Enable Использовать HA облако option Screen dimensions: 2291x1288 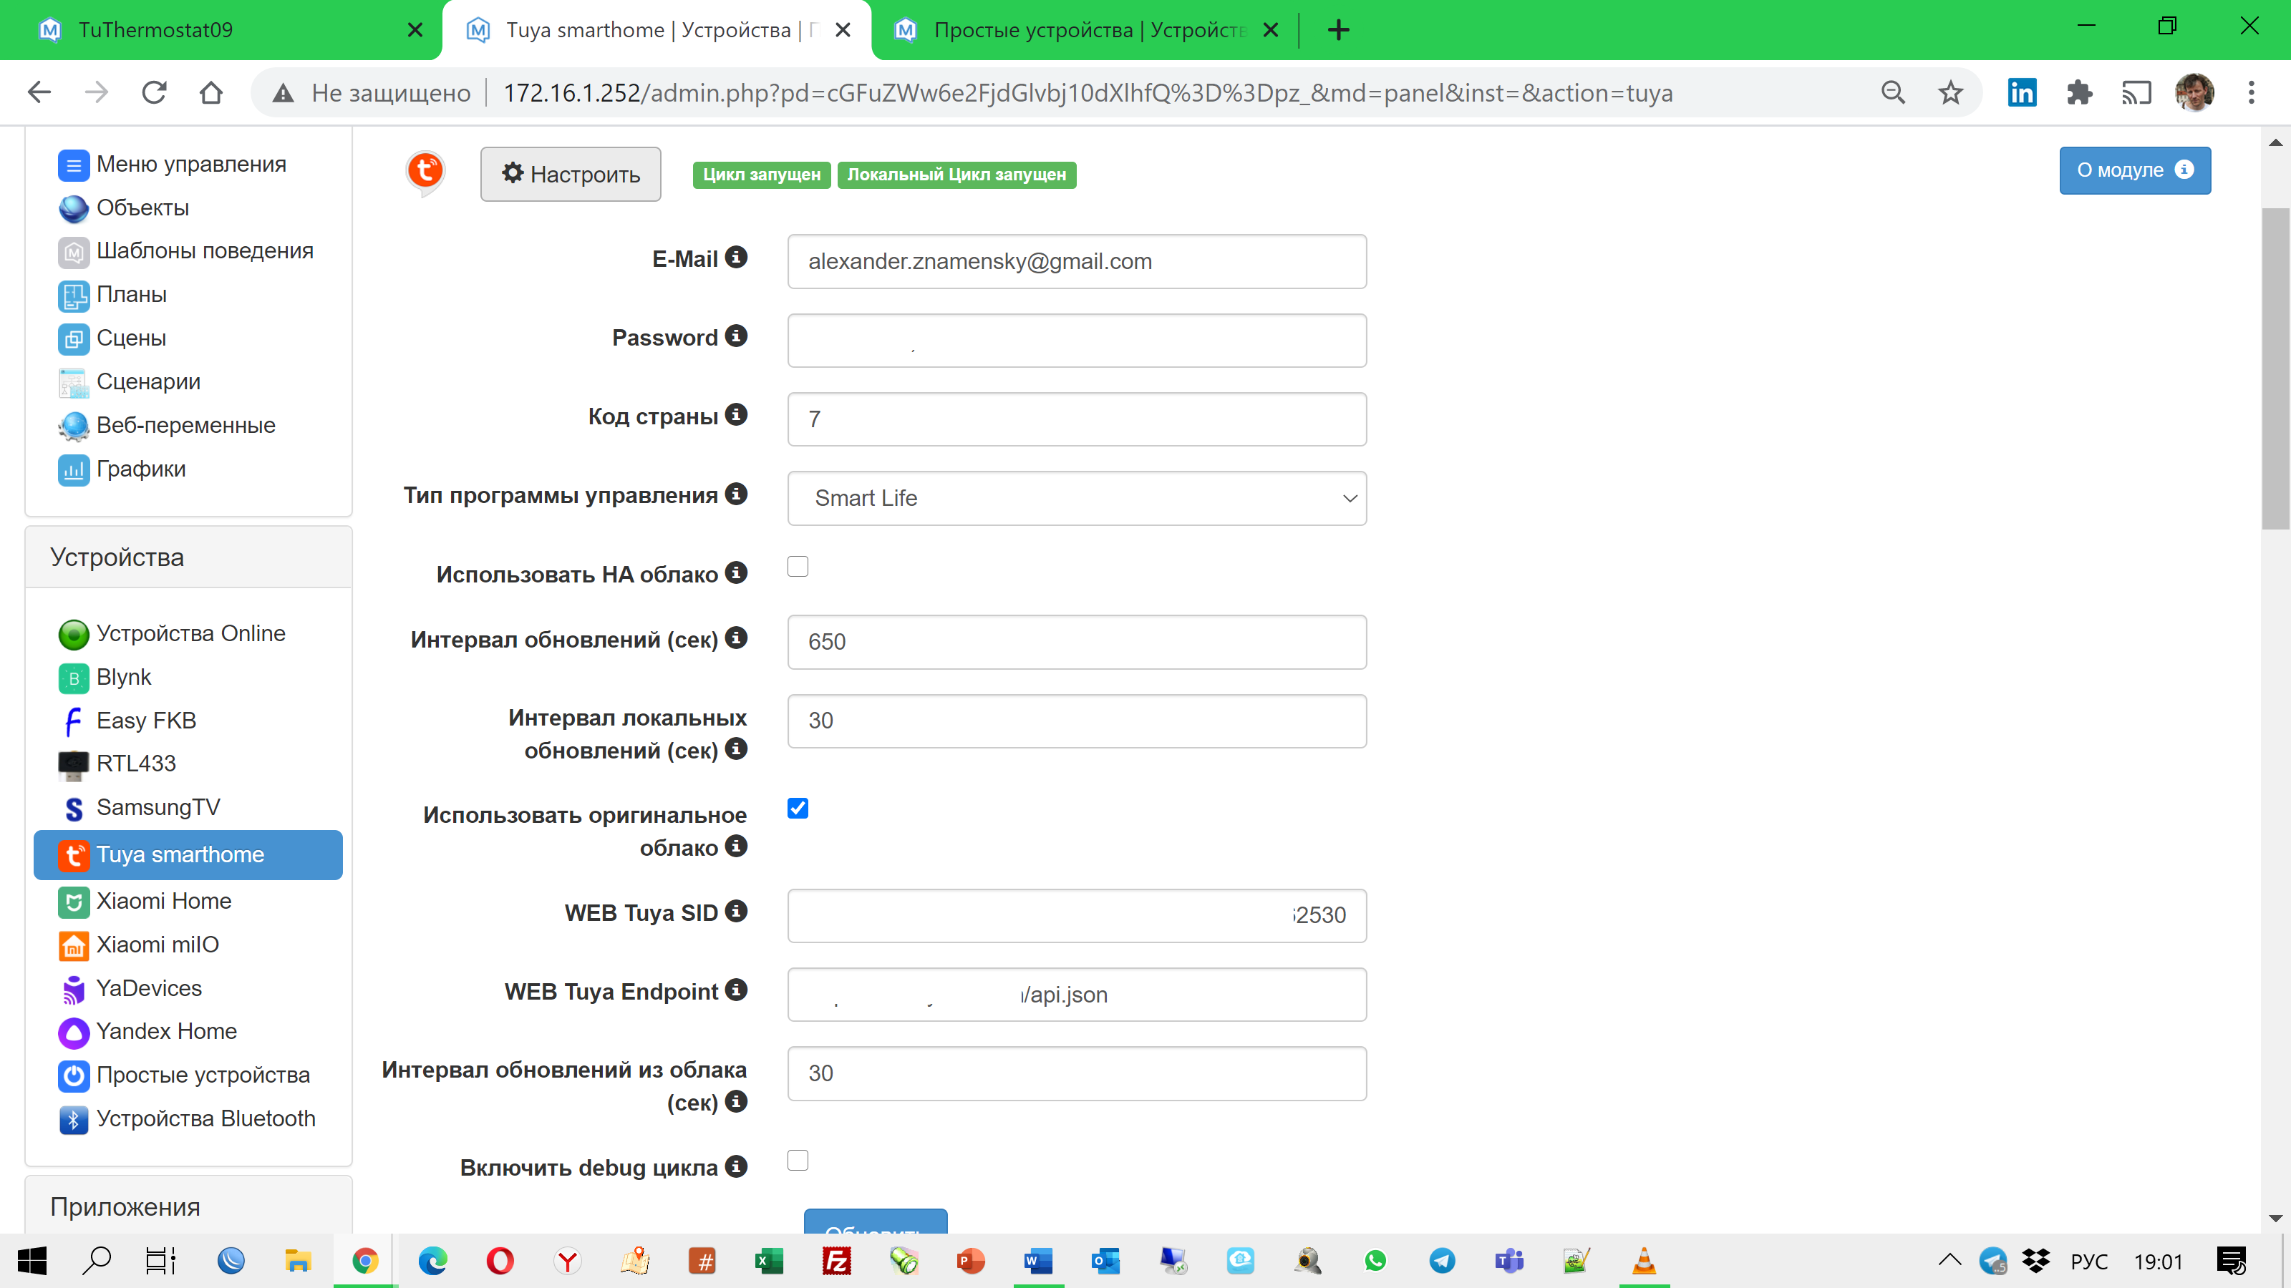click(798, 565)
